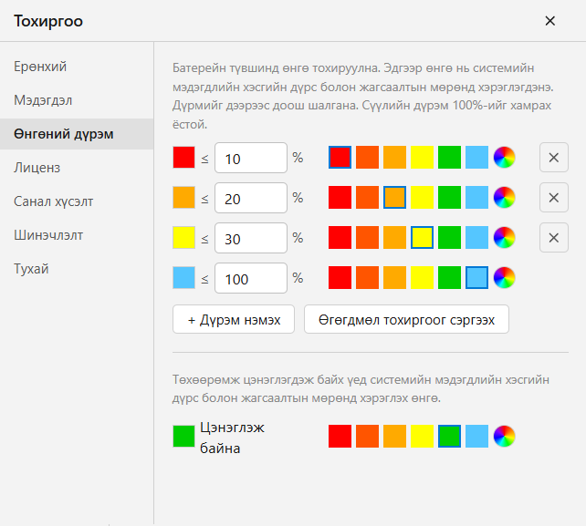Image resolution: width=586 pixels, height=526 pixels.
Task: Open custom color wheel for 20% rule
Action: pos(504,198)
